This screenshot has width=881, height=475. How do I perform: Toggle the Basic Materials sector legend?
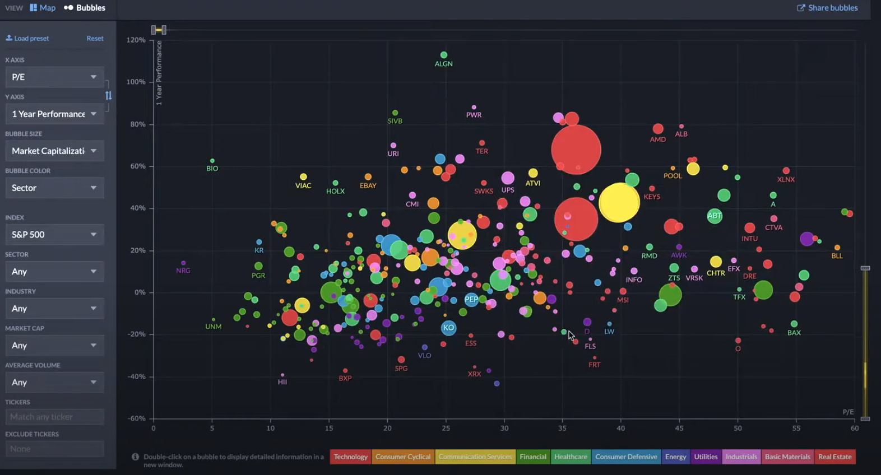(x=787, y=457)
